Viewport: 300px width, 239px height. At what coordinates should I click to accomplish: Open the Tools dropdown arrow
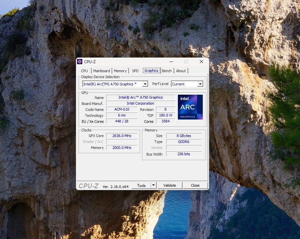point(153,185)
